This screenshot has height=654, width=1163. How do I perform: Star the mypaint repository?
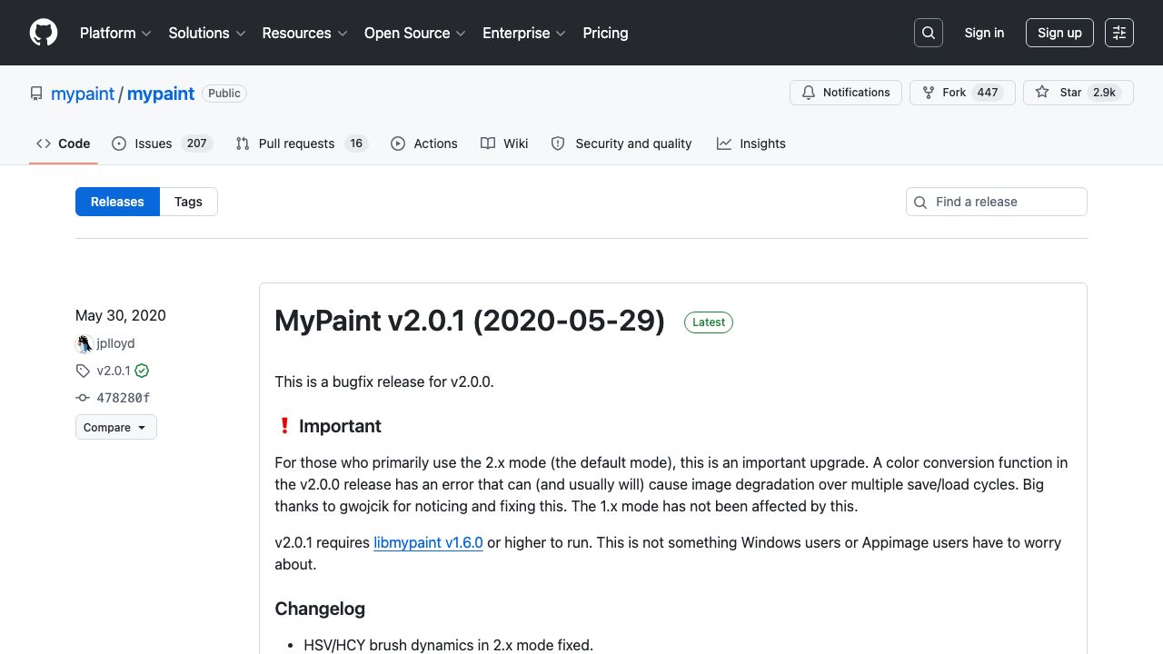[x=1079, y=93]
